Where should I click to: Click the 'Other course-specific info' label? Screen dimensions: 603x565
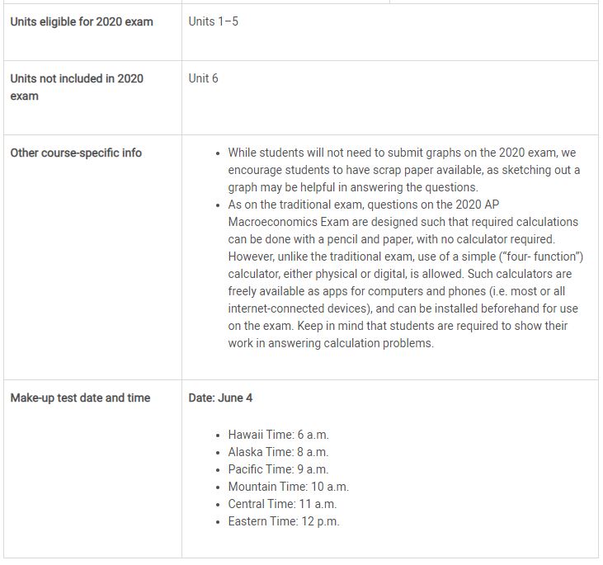pyautogui.click(x=76, y=153)
